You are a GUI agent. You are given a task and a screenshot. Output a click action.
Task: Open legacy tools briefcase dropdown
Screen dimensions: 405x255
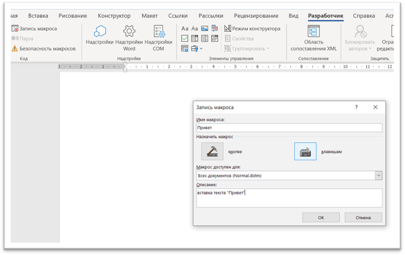(x=197, y=48)
